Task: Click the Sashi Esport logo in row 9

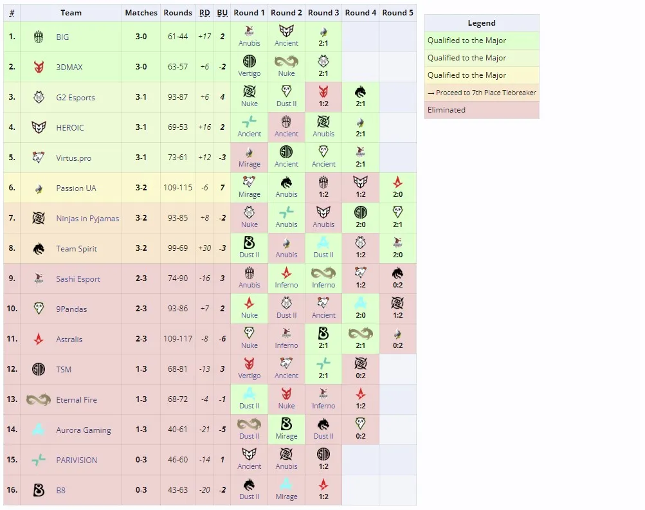Action: (38, 278)
